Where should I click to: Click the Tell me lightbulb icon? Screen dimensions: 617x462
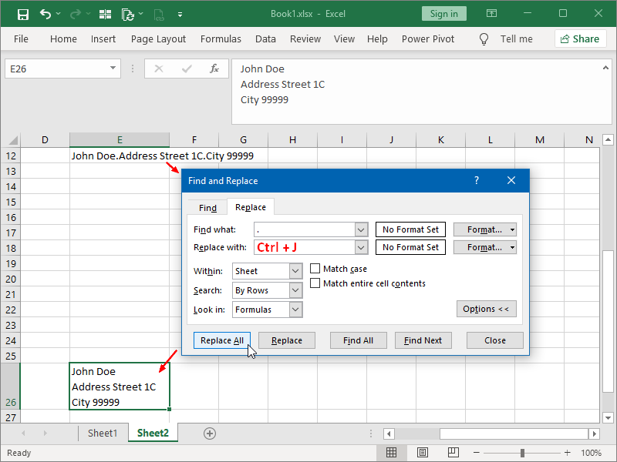pyautogui.click(x=484, y=38)
